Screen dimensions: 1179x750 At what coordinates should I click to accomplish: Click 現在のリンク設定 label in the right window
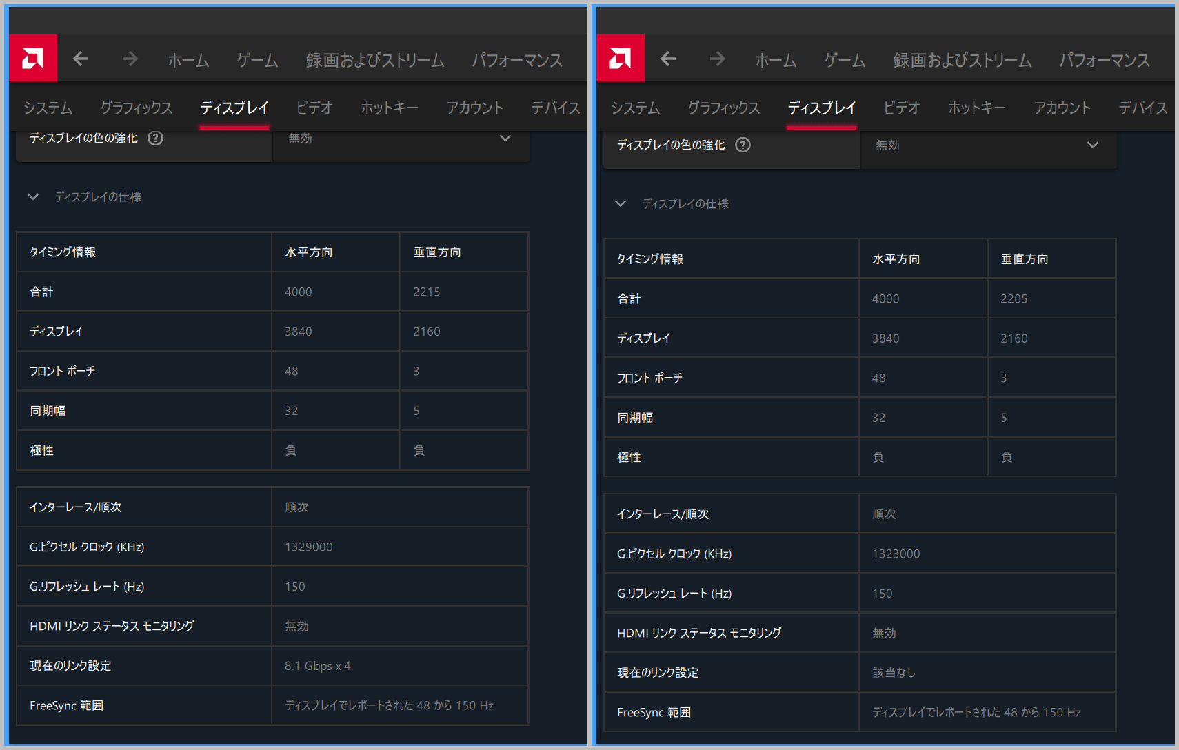[658, 673]
